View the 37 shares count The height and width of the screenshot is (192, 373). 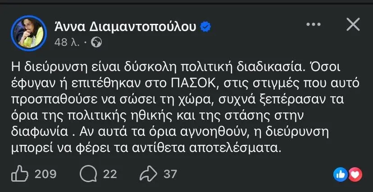click(x=170, y=174)
